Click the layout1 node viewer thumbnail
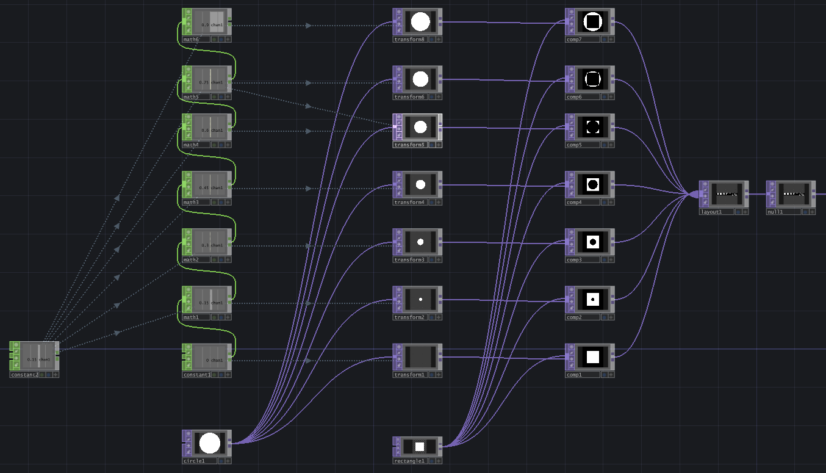Viewport: 826px width, 473px height. coord(727,195)
